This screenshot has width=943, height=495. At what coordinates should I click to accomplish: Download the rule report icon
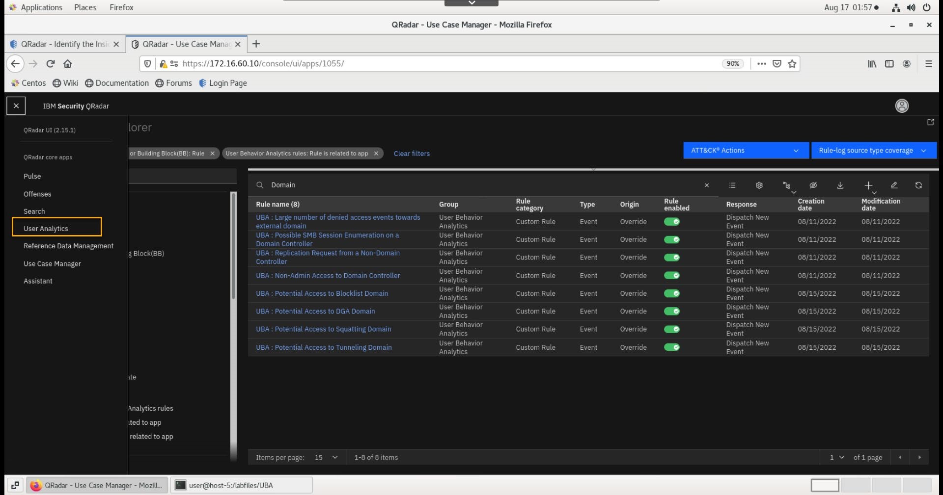(x=840, y=185)
